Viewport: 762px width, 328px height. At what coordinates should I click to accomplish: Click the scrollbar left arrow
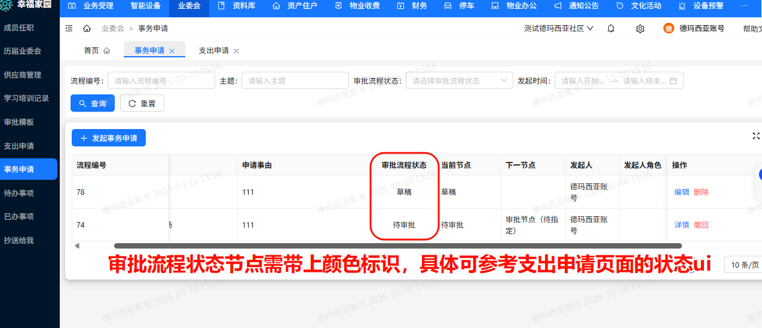click(76, 246)
